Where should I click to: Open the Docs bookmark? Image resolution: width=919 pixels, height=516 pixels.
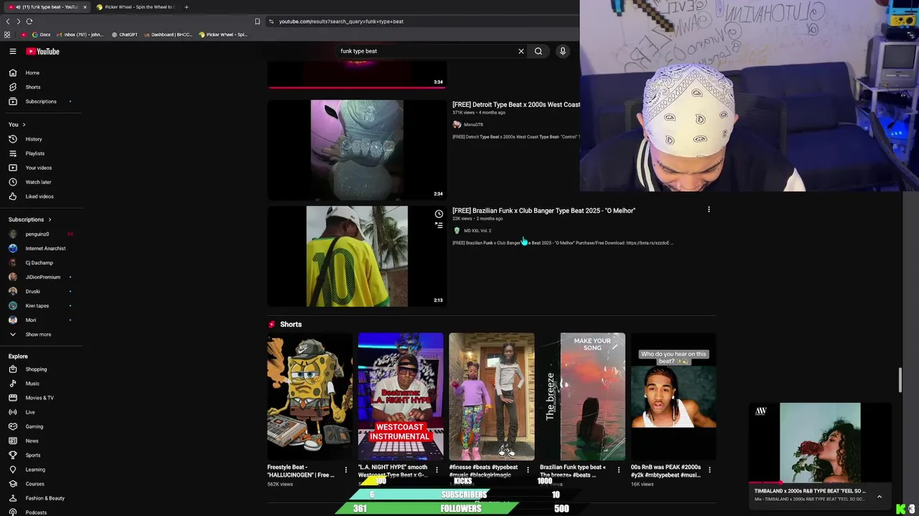point(41,34)
